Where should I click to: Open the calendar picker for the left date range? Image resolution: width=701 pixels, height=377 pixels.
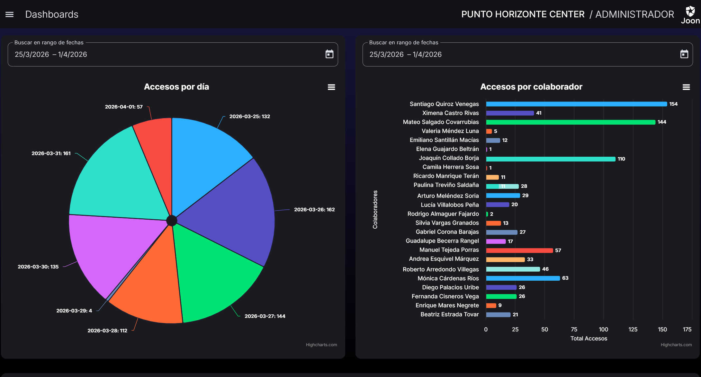click(329, 54)
